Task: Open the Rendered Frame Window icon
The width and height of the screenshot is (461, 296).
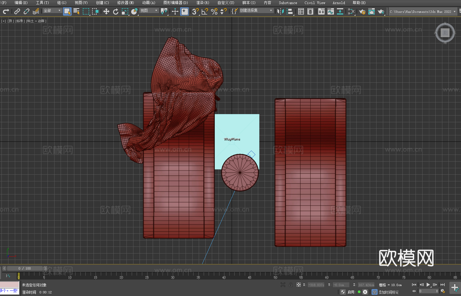Action: click(x=372, y=11)
